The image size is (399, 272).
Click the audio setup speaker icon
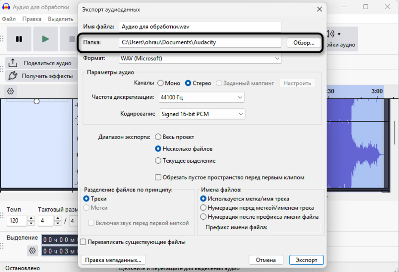(330, 34)
